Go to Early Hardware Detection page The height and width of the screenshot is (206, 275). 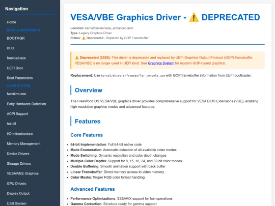(x=26, y=104)
